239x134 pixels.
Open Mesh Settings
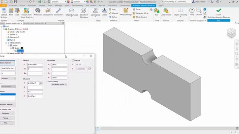[126, 12]
